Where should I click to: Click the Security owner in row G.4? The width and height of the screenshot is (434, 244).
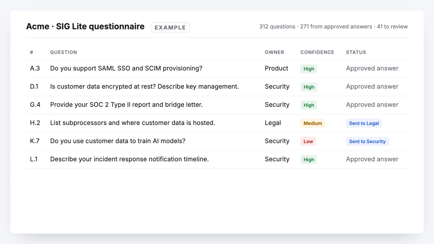277,105
